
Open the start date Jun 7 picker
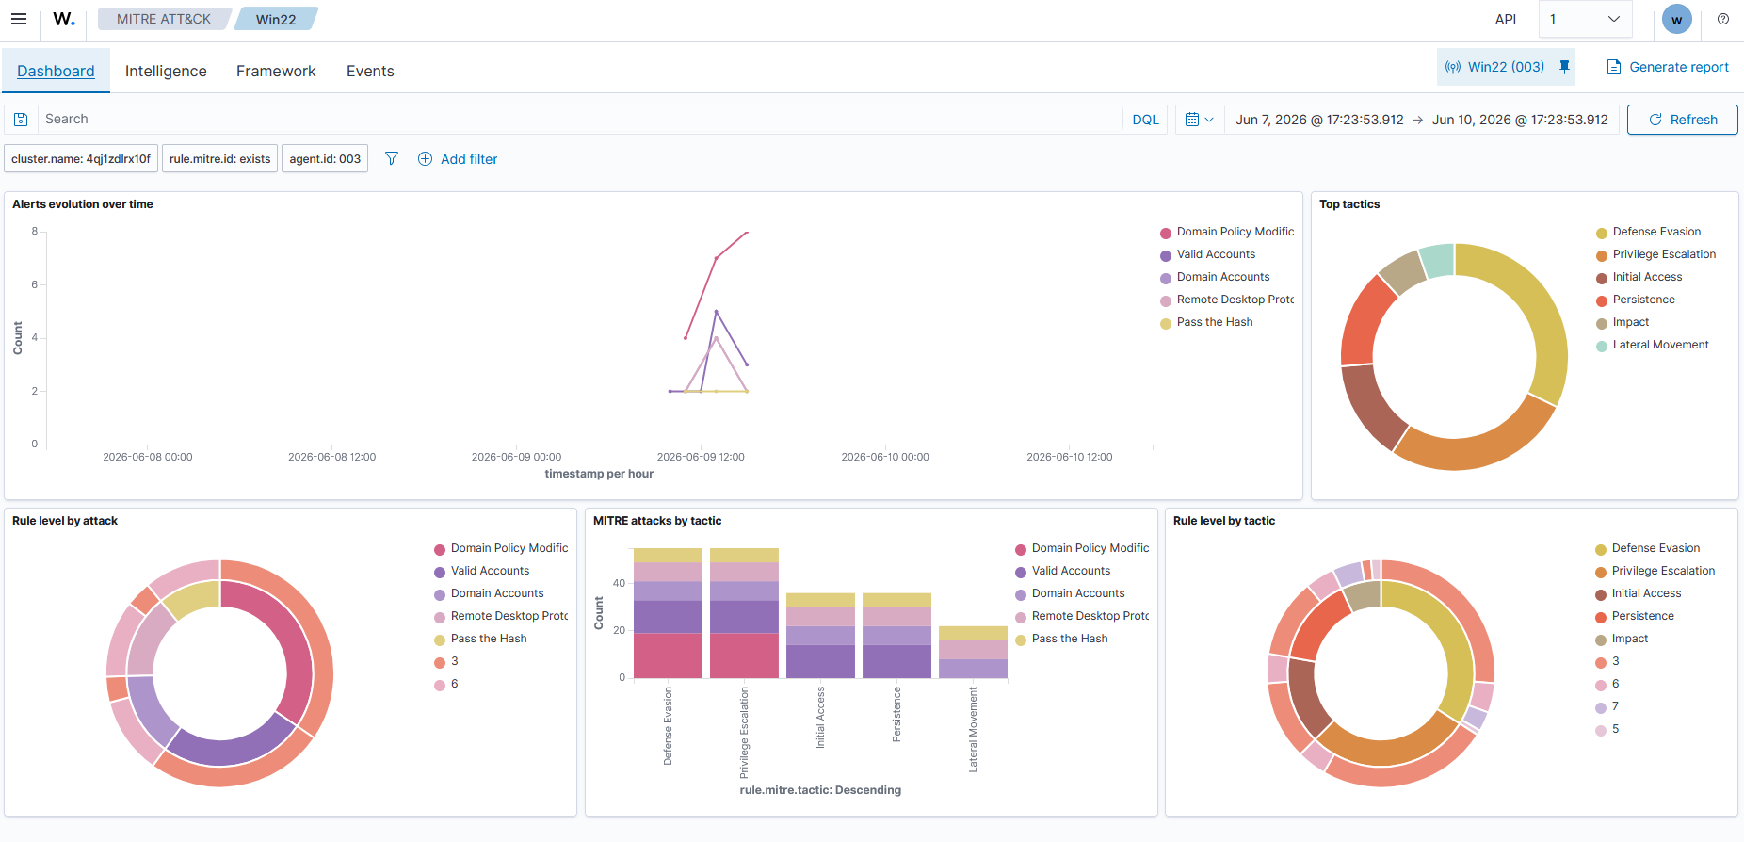1319,120
